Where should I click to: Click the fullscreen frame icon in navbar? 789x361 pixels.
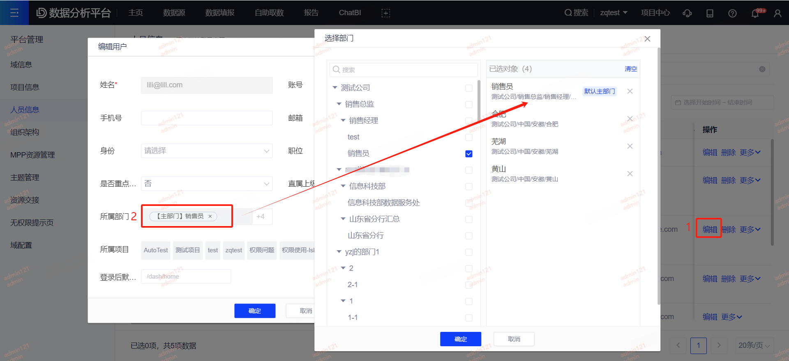pos(385,13)
